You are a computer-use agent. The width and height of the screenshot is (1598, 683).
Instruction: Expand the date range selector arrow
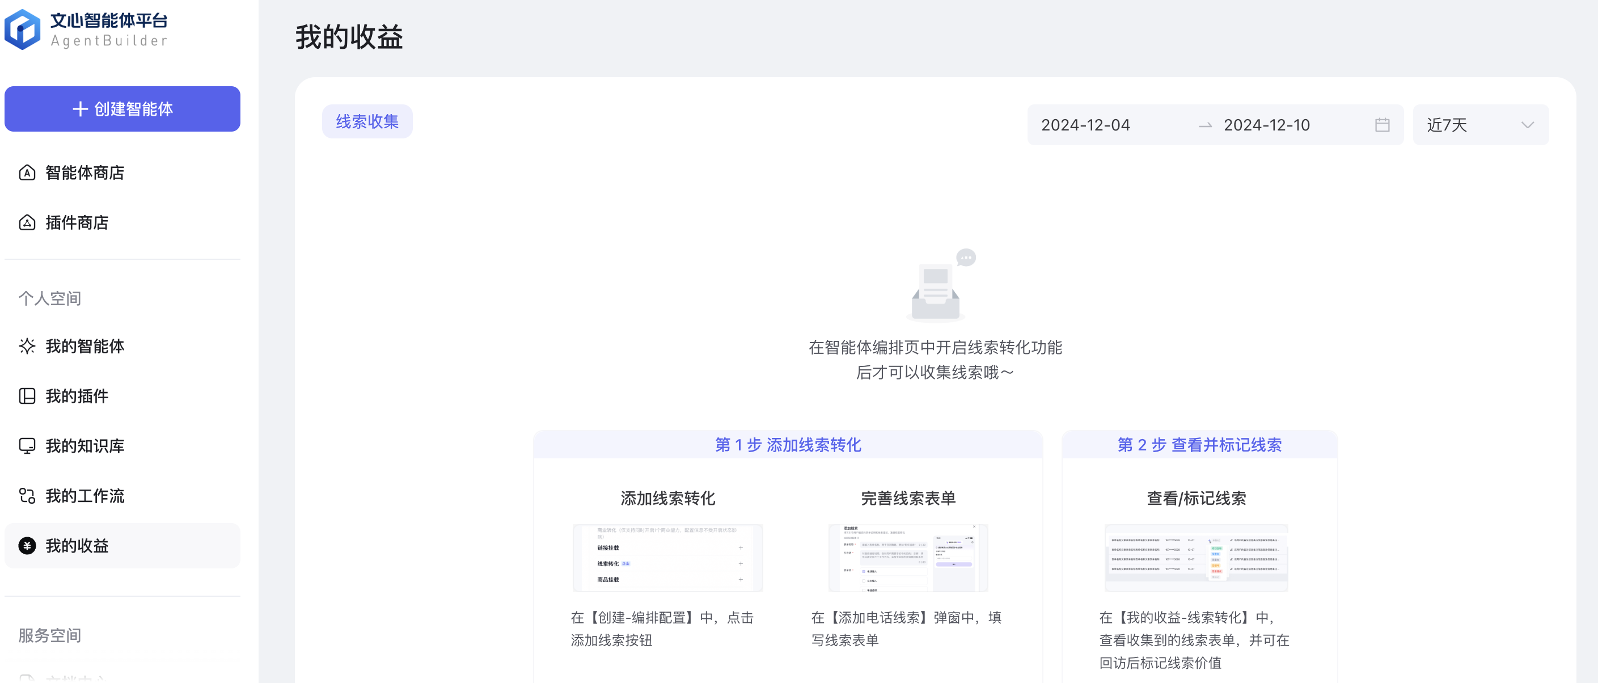[1528, 125]
